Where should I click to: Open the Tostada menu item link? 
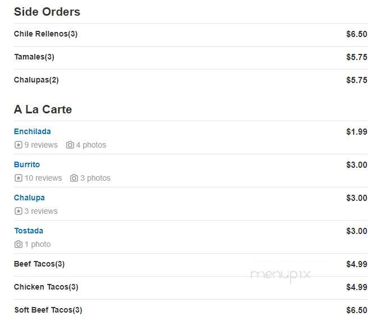[29, 231]
